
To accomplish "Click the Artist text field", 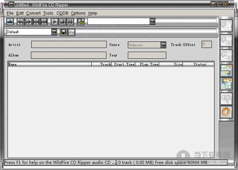I will click(69, 45).
